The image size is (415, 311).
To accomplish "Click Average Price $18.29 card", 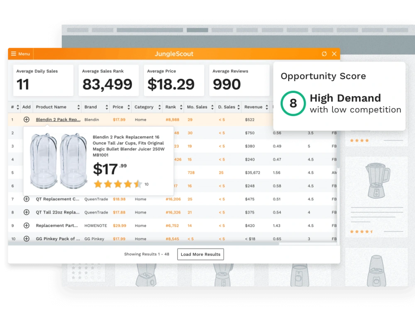I will pyautogui.click(x=174, y=80).
